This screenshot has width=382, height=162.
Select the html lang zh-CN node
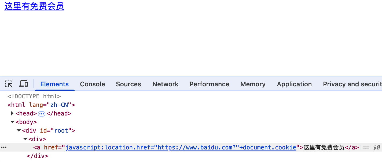tap(41, 105)
